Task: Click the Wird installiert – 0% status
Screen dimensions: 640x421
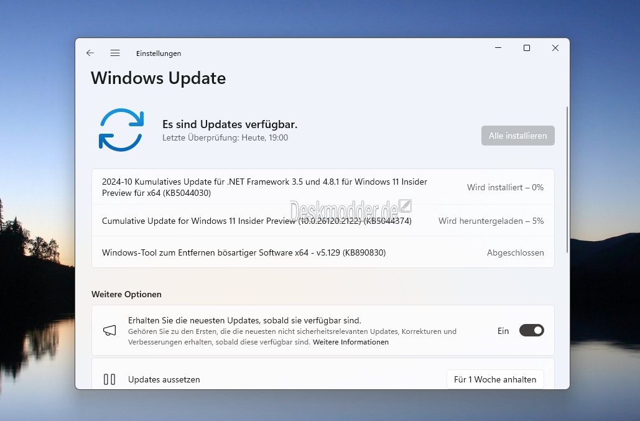Action: (x=505, y=187)
